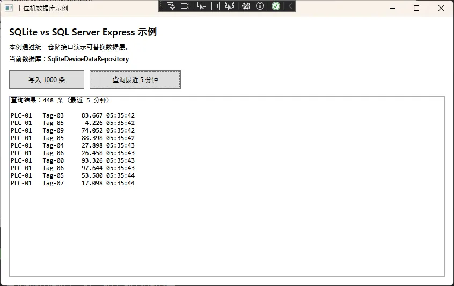Click the green checkmark status icon
454x286 pixels.
pos(276,6)
